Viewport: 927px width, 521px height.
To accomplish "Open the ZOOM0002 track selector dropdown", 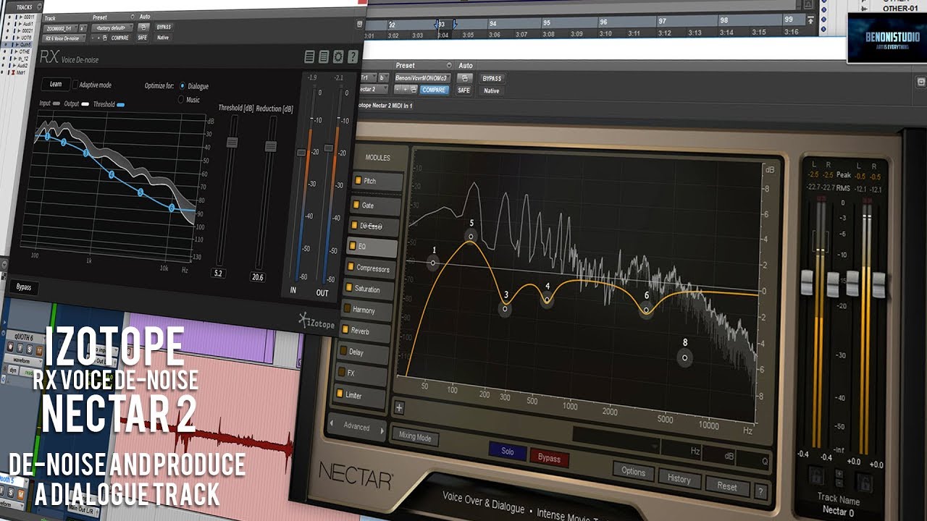I will (60, 27).
